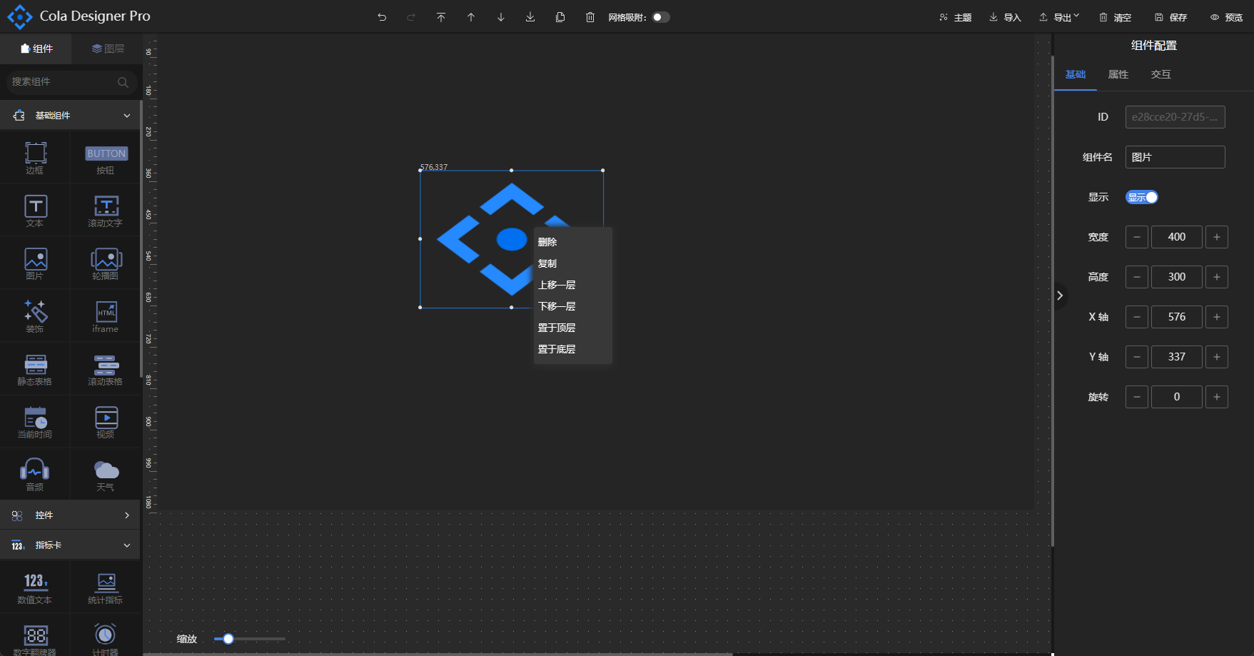
Task: Click the trash delete icon in toolbar
Action: tap(590, 17)
